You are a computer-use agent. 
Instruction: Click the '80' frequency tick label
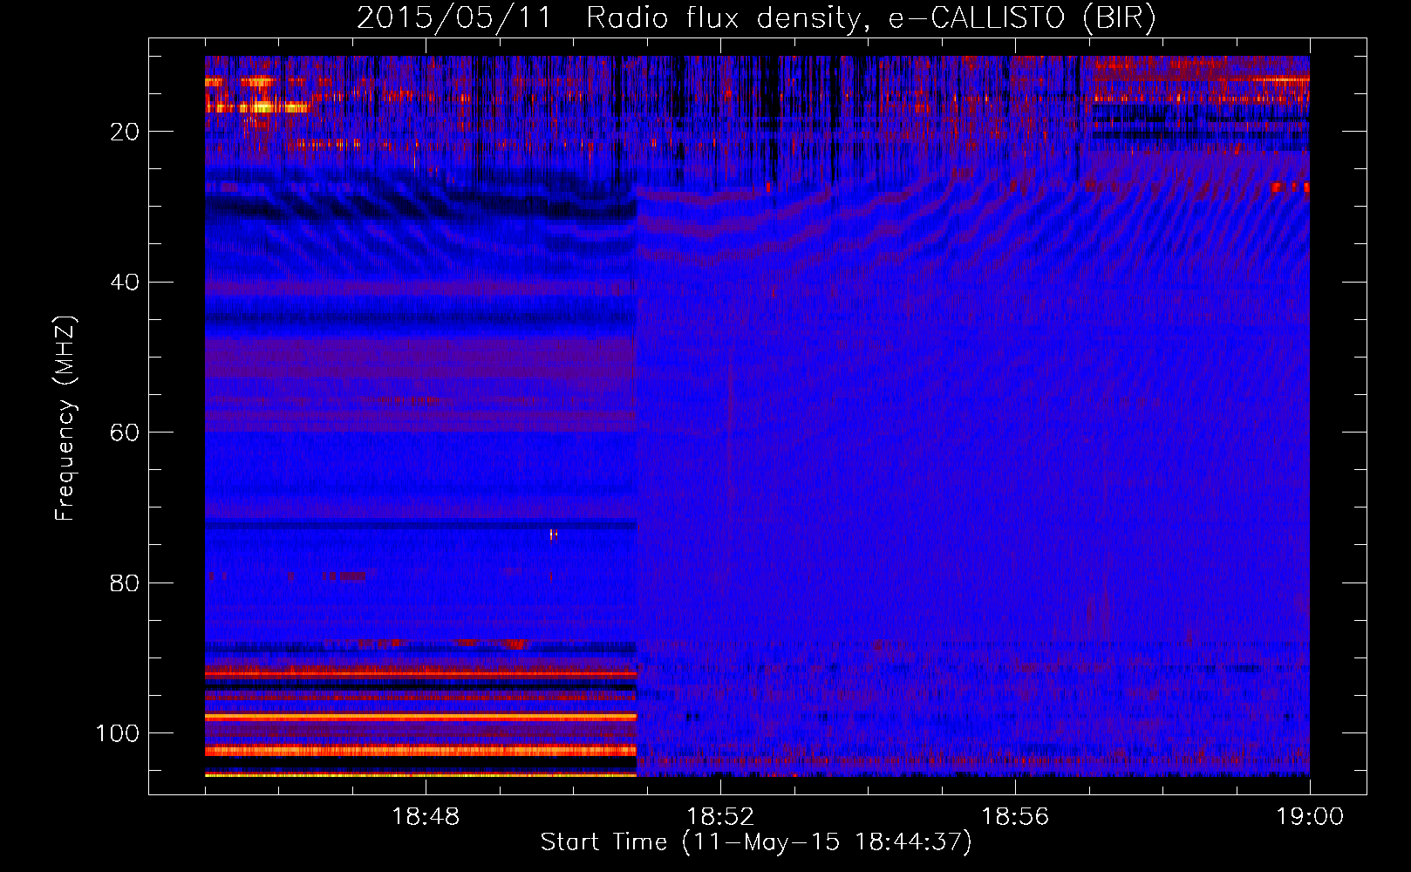(125, 583)
